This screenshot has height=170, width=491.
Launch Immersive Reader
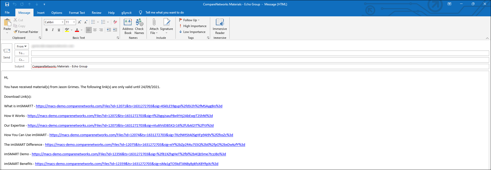(220, 26)
